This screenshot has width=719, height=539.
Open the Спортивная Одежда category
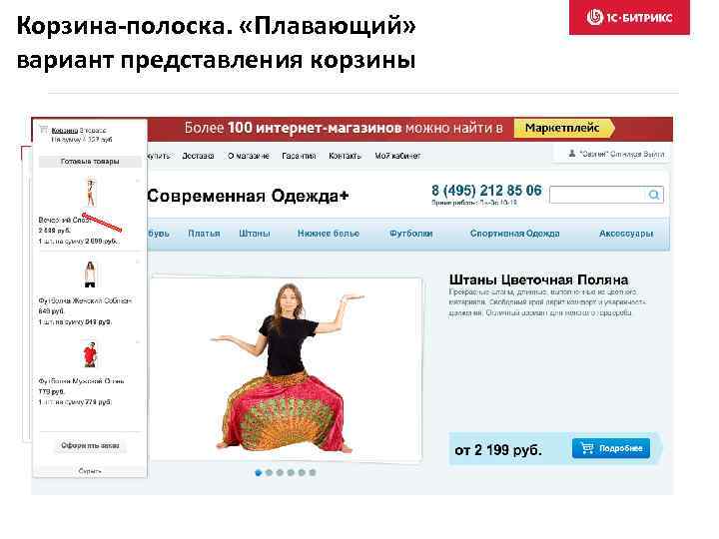coord(514,234)
